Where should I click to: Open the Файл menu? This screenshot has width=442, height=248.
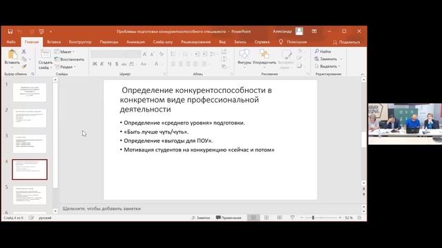[x=11, y=42]
